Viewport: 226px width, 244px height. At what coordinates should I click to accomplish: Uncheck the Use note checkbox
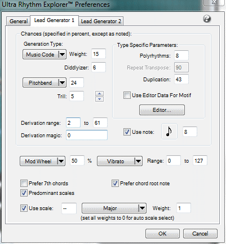[127, 132]
